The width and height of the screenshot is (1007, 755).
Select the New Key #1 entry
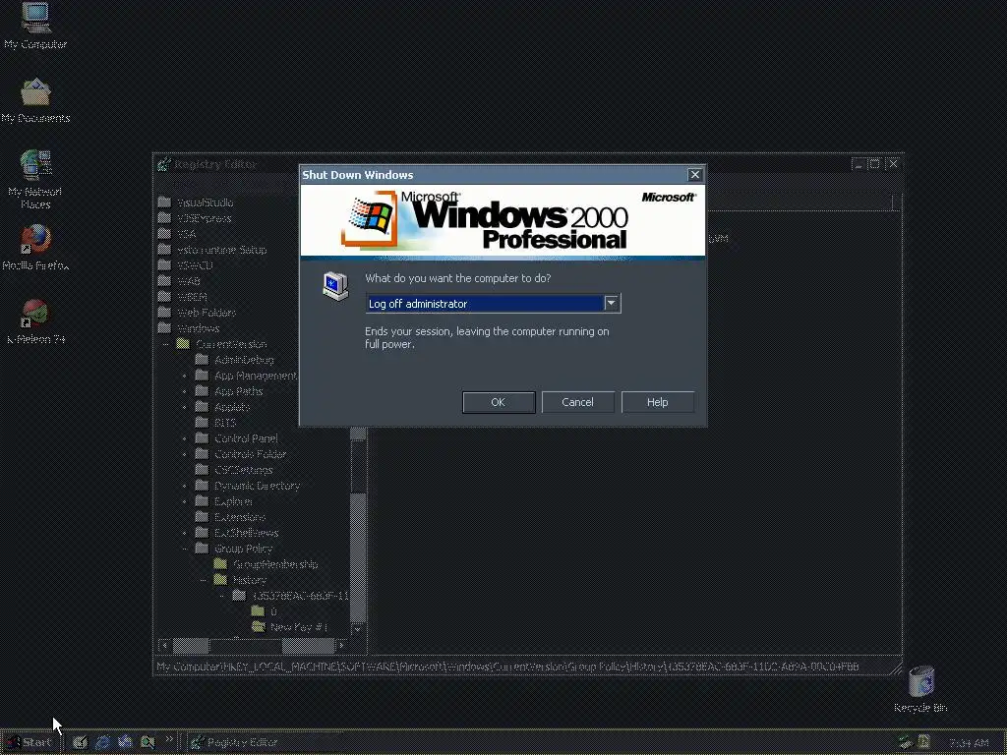[x=299, y=626]
